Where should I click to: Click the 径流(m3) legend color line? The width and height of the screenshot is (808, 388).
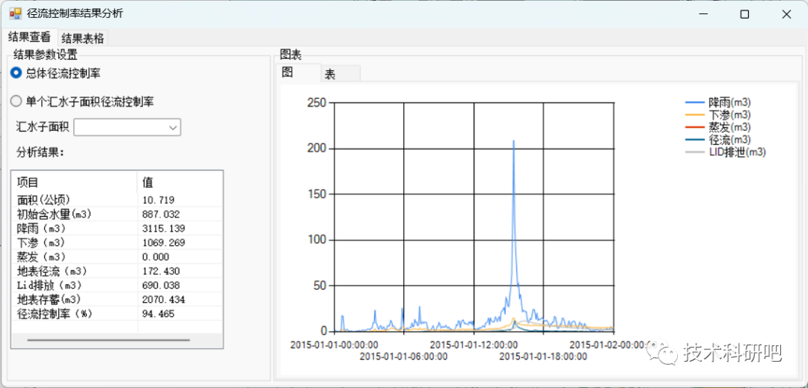pyautogui.click(x=694, y=140)
